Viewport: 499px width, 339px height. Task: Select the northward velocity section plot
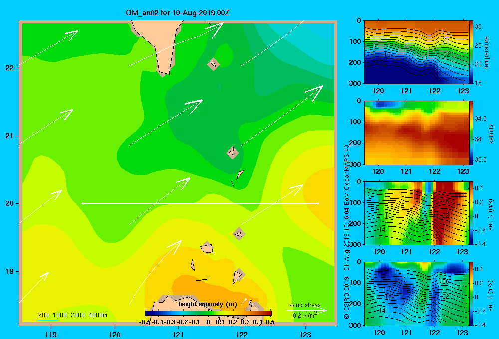tap(416, 213)
